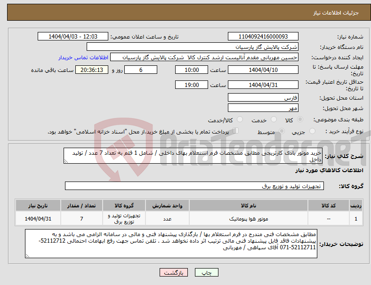This screenshot has height=285, width=371.
Task: Click the section heading اطلاعات کالاهای مورد نیاز
Action: pos(329,170)
